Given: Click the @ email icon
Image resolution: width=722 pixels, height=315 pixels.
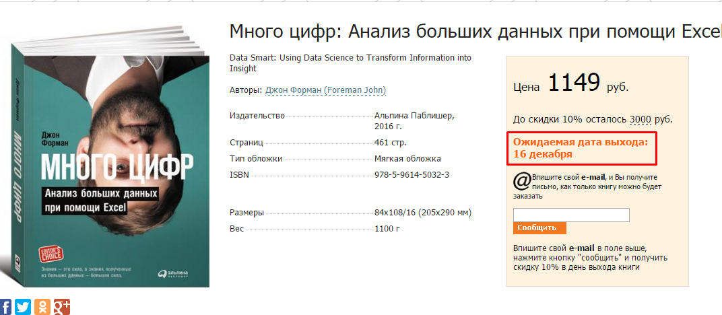Looking at the screenshot, I should click(x=522, y=180).
